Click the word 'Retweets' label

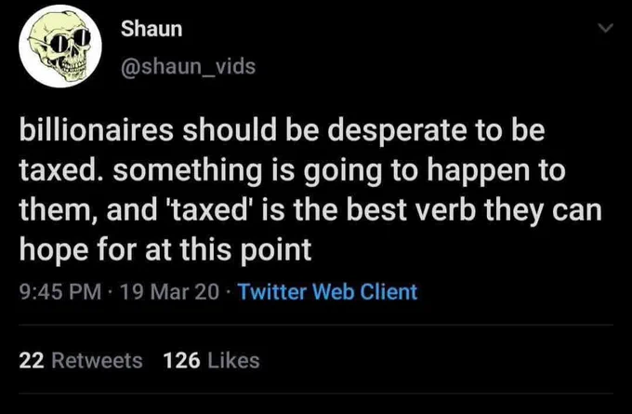point(98,360)
